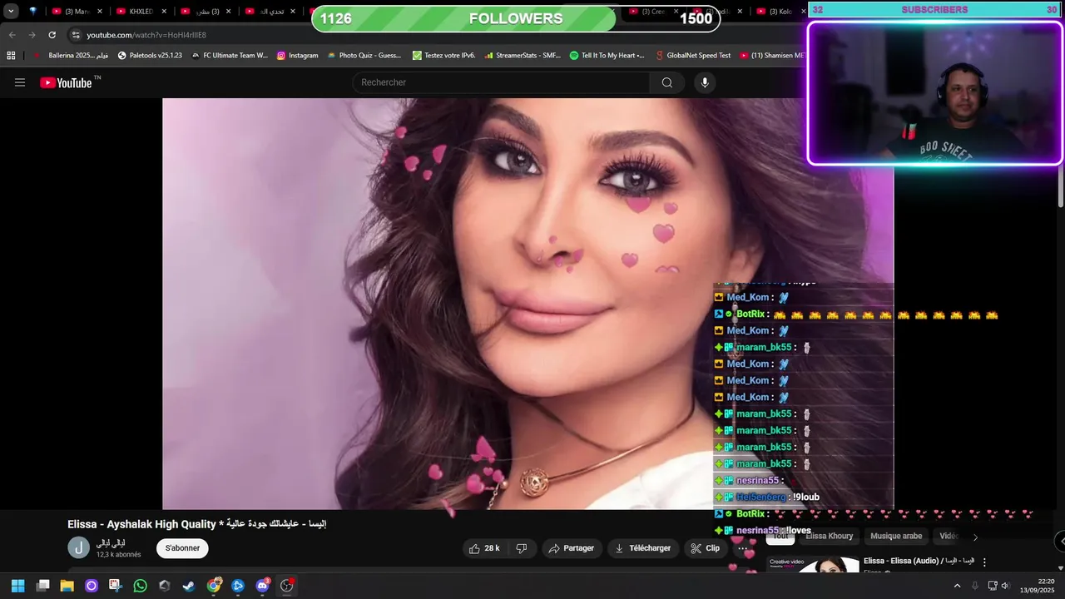Open the Windows Start menu
Viewport: 1065px width, 599px height.
(x=17, y=586)
